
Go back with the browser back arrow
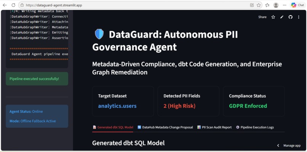click(5, 5)
